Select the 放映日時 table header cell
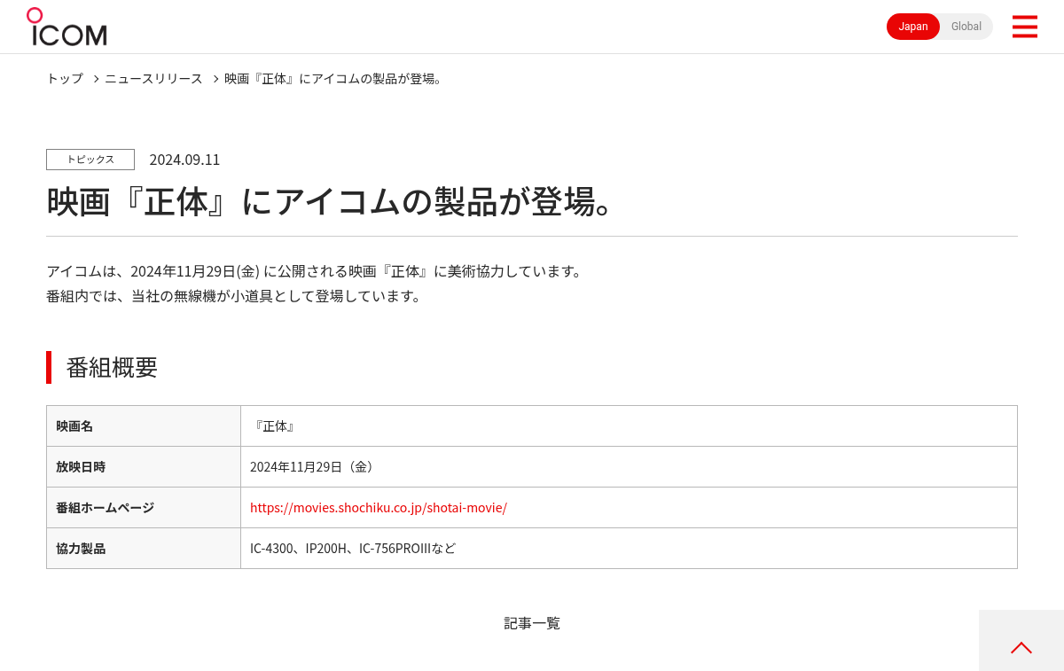The height and width of the screenshot is (671, 1064). (x=144, y=467)
